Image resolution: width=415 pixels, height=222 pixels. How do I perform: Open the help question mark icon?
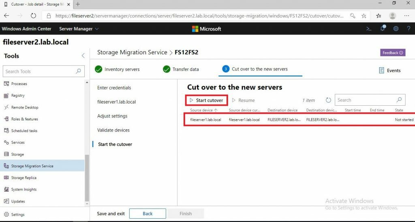click(409, 29)
